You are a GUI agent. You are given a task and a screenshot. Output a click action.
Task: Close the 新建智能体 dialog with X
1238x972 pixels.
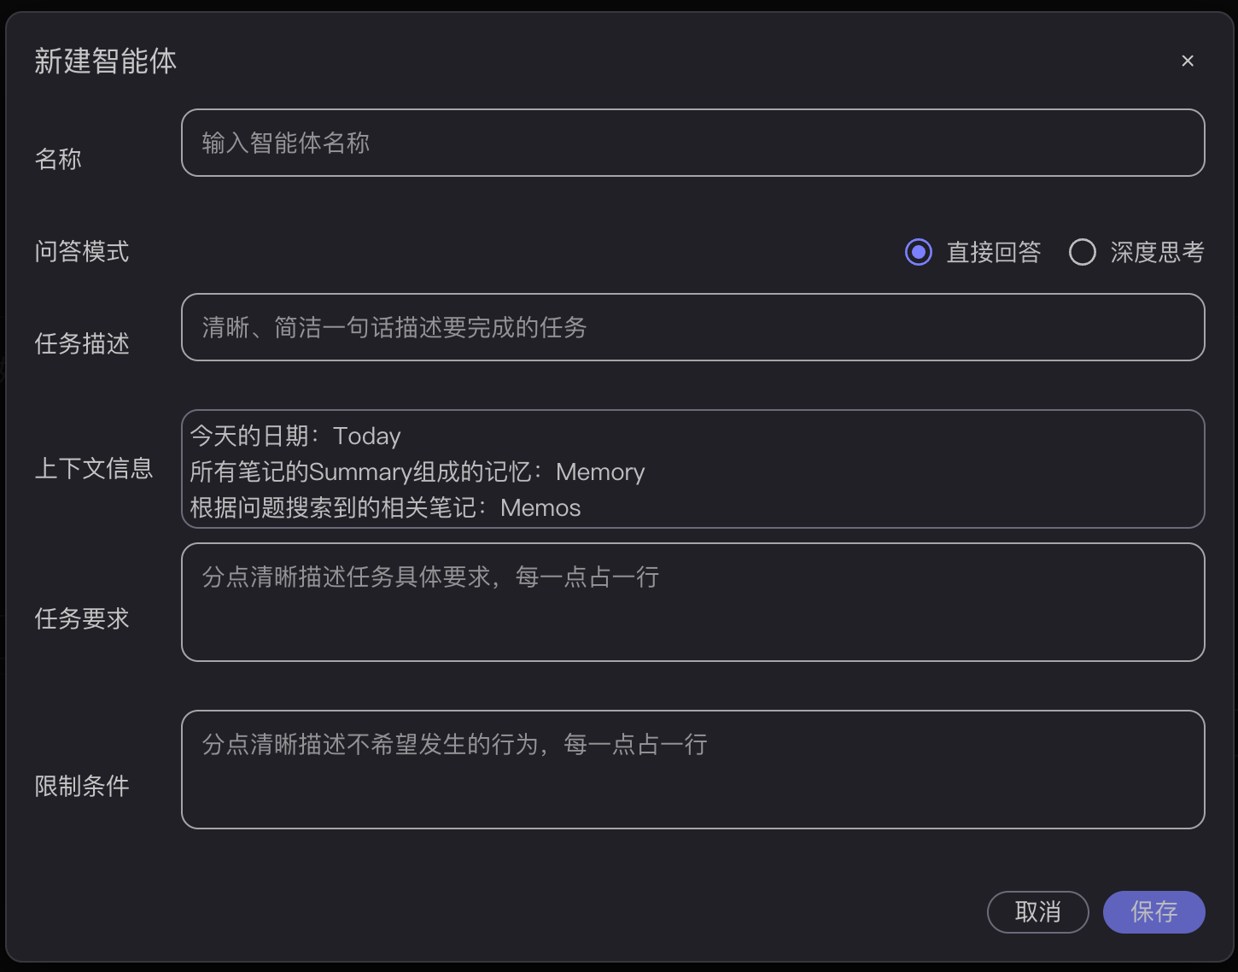tap(1188, 61)
